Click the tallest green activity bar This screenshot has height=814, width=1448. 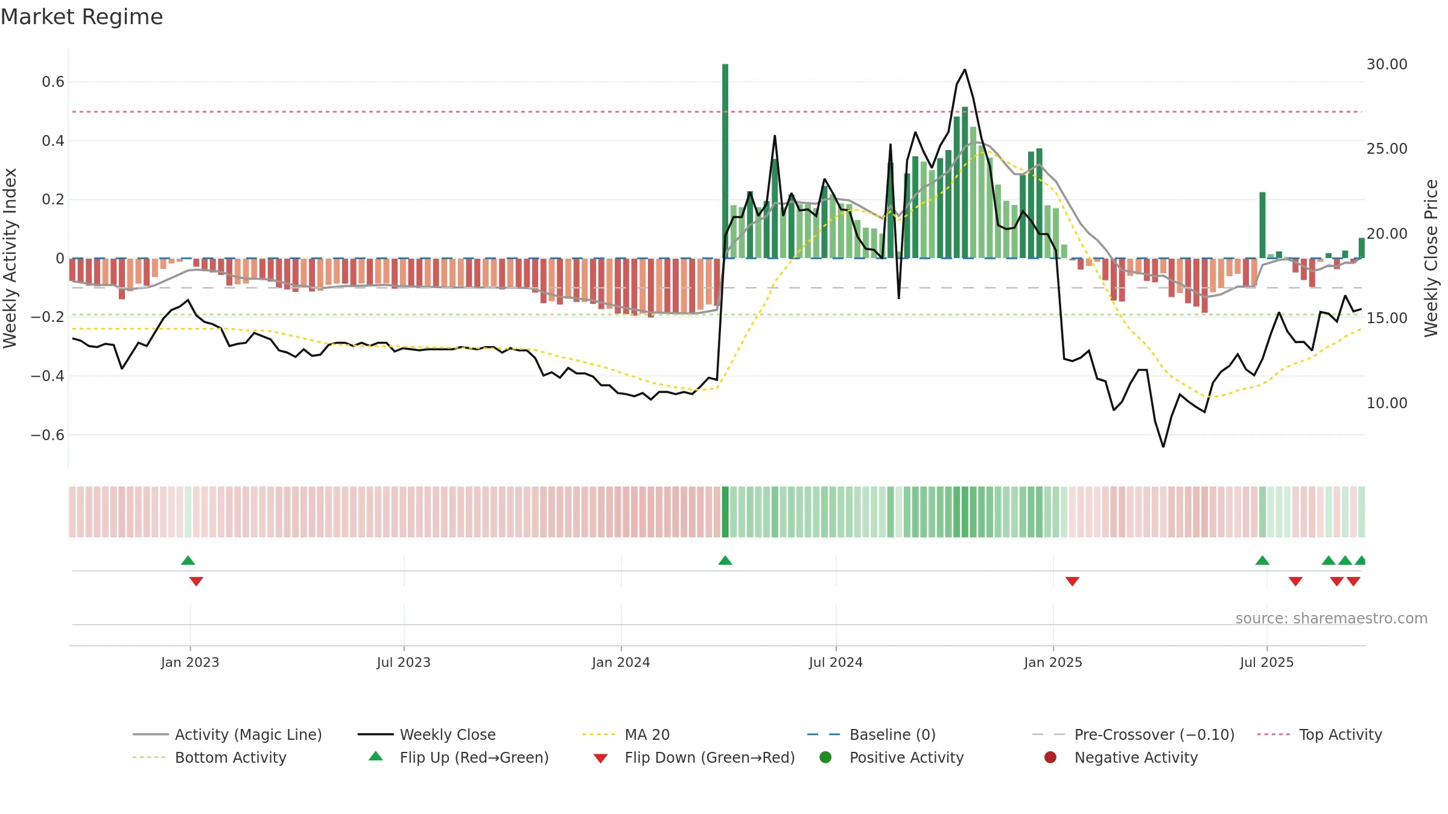click(725, 161)
